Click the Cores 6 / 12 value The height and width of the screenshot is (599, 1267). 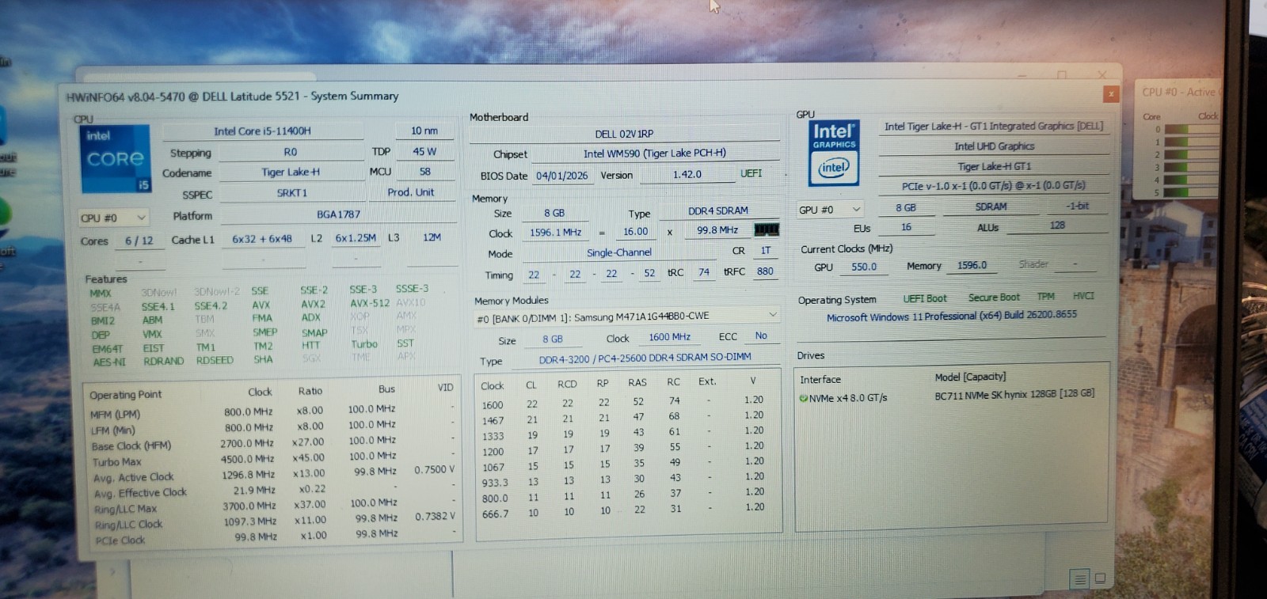pyautogui.click(x=139, y=241)
